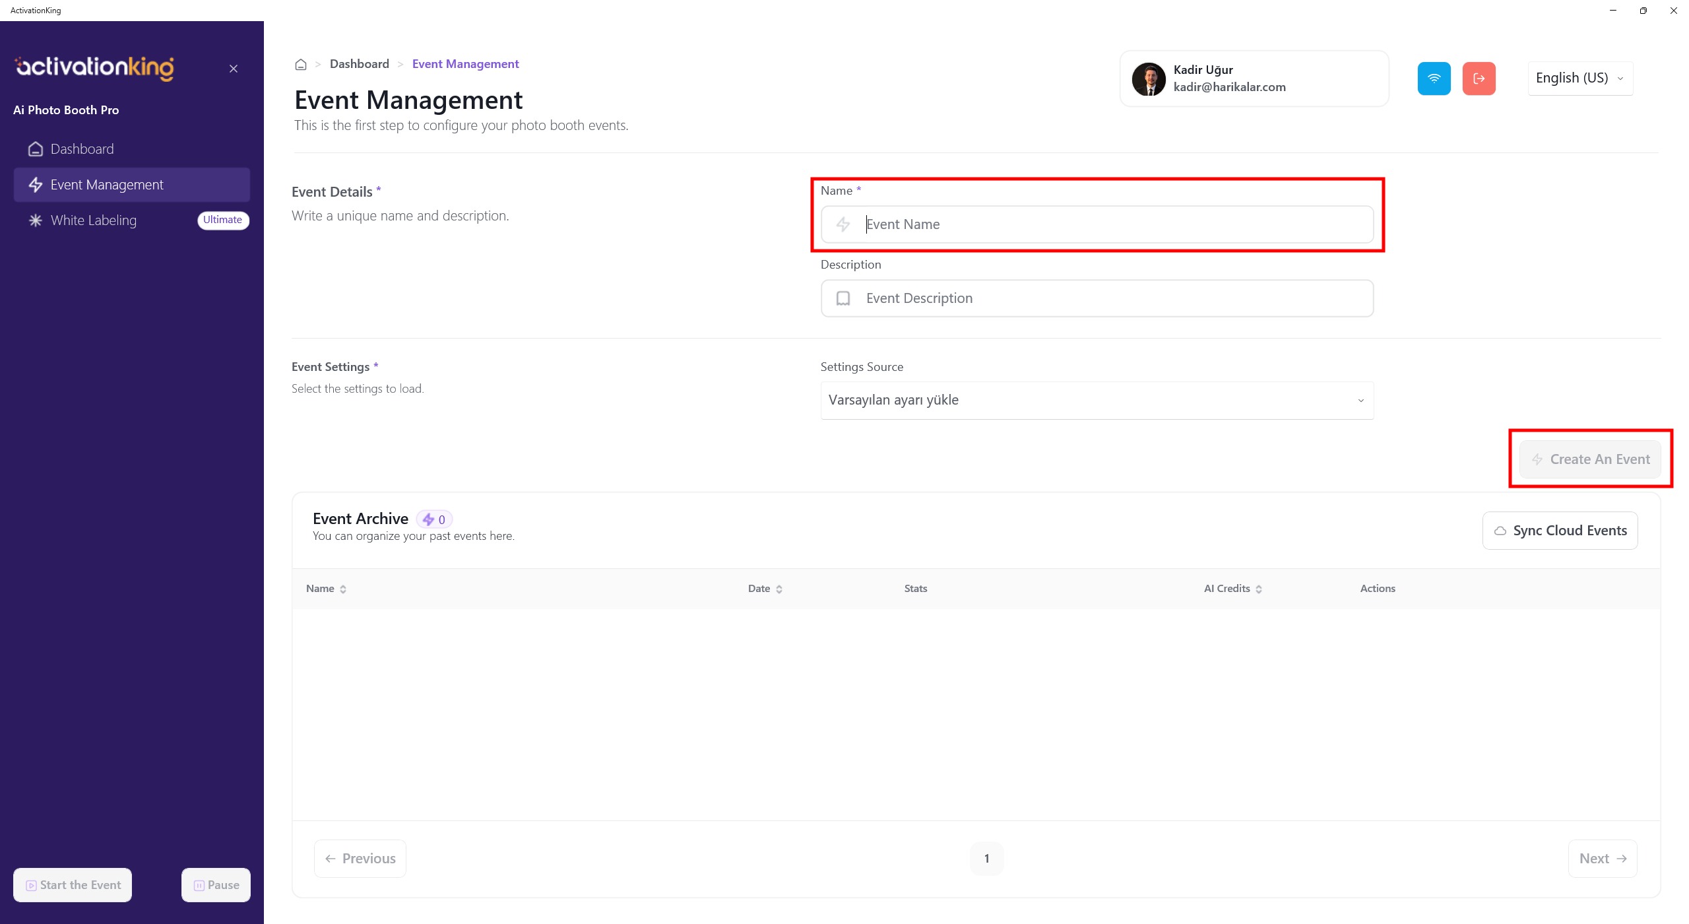Click the home icon in breadcrumb
The width and height of the screenshot is (1689, 924).
click(x=301, y=64)
